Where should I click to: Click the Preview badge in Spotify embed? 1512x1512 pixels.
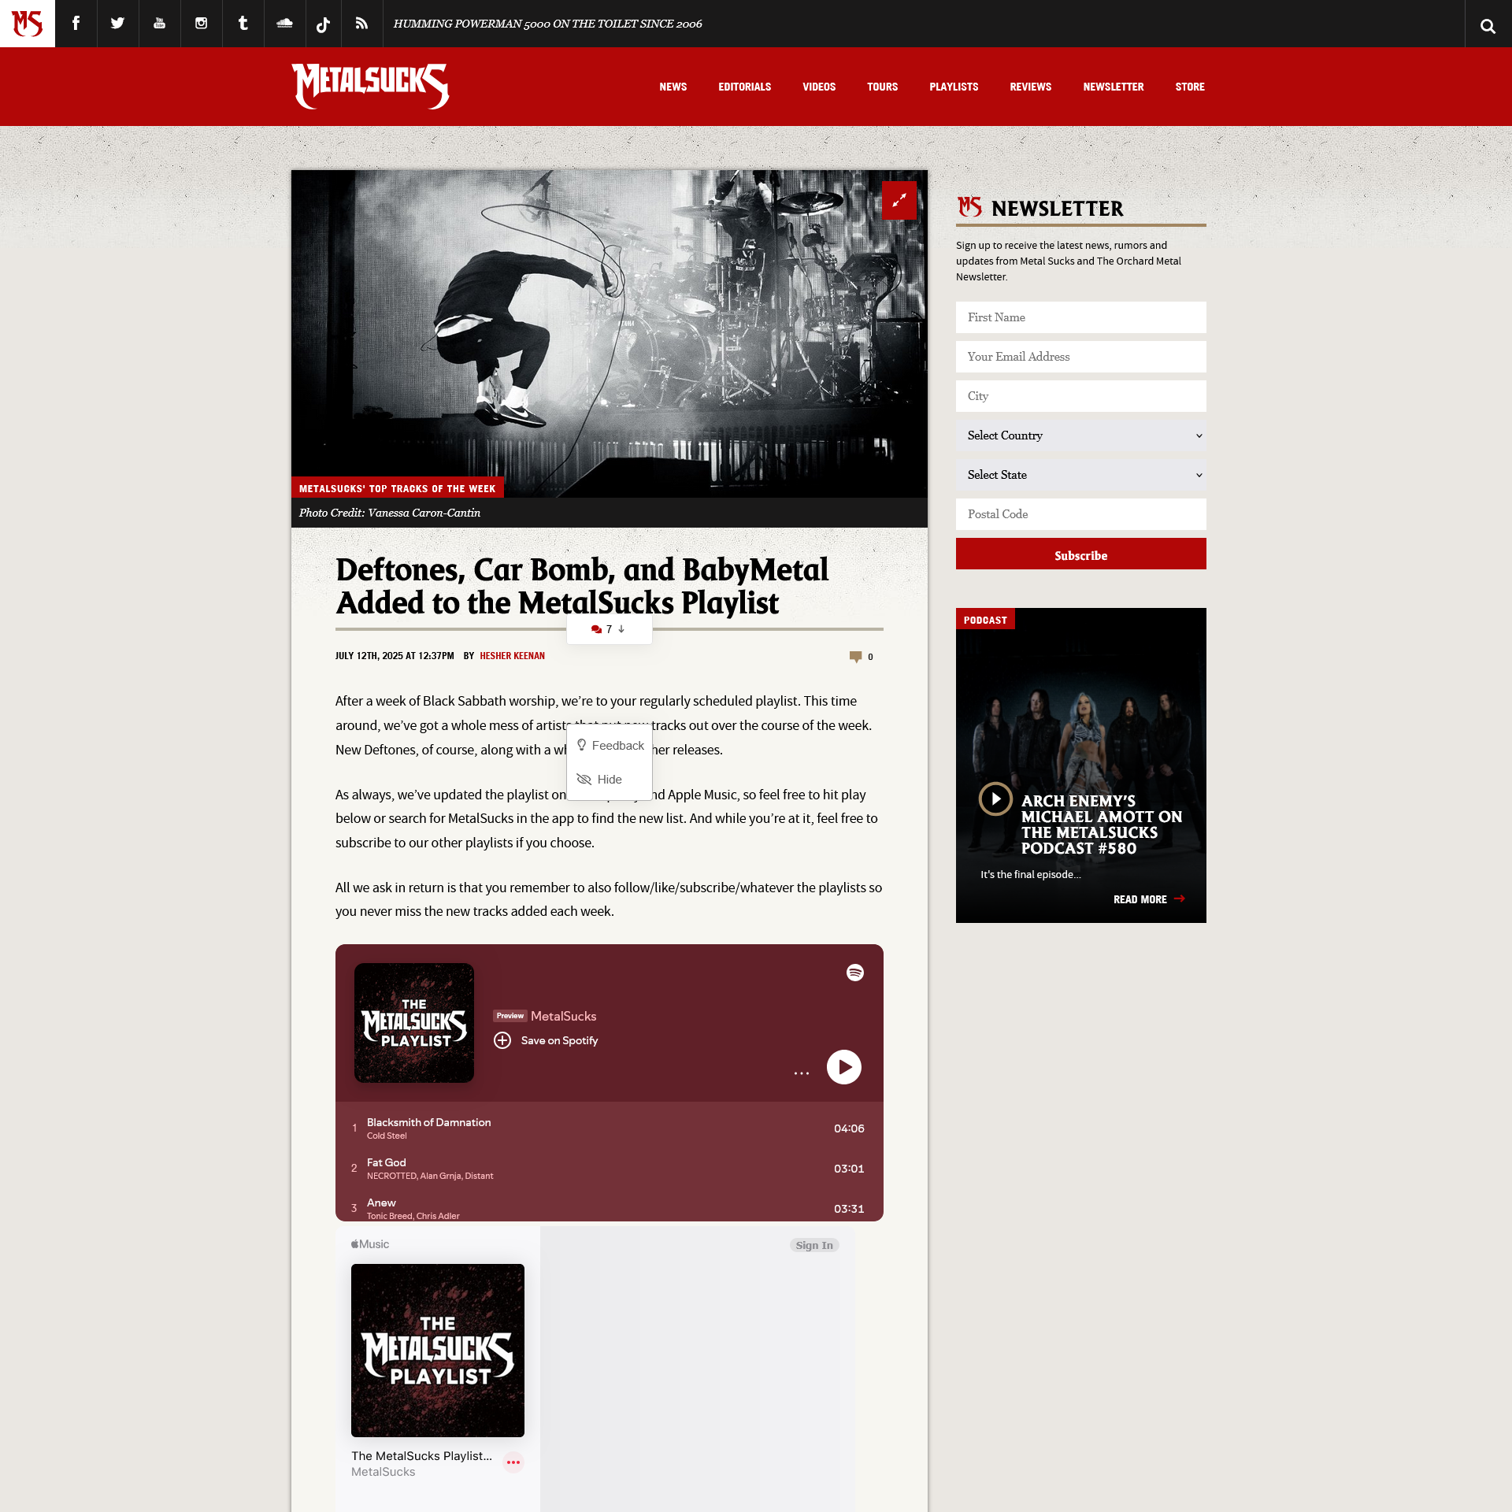[x=510, y=1016]
